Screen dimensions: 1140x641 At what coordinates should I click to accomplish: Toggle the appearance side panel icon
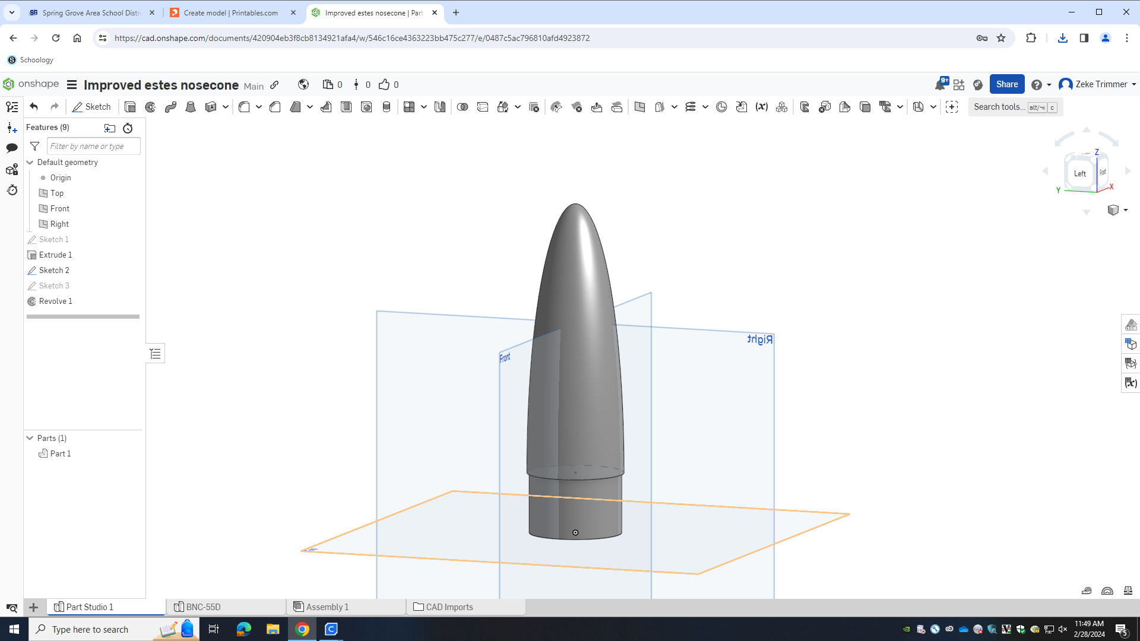pos(1130,325)
